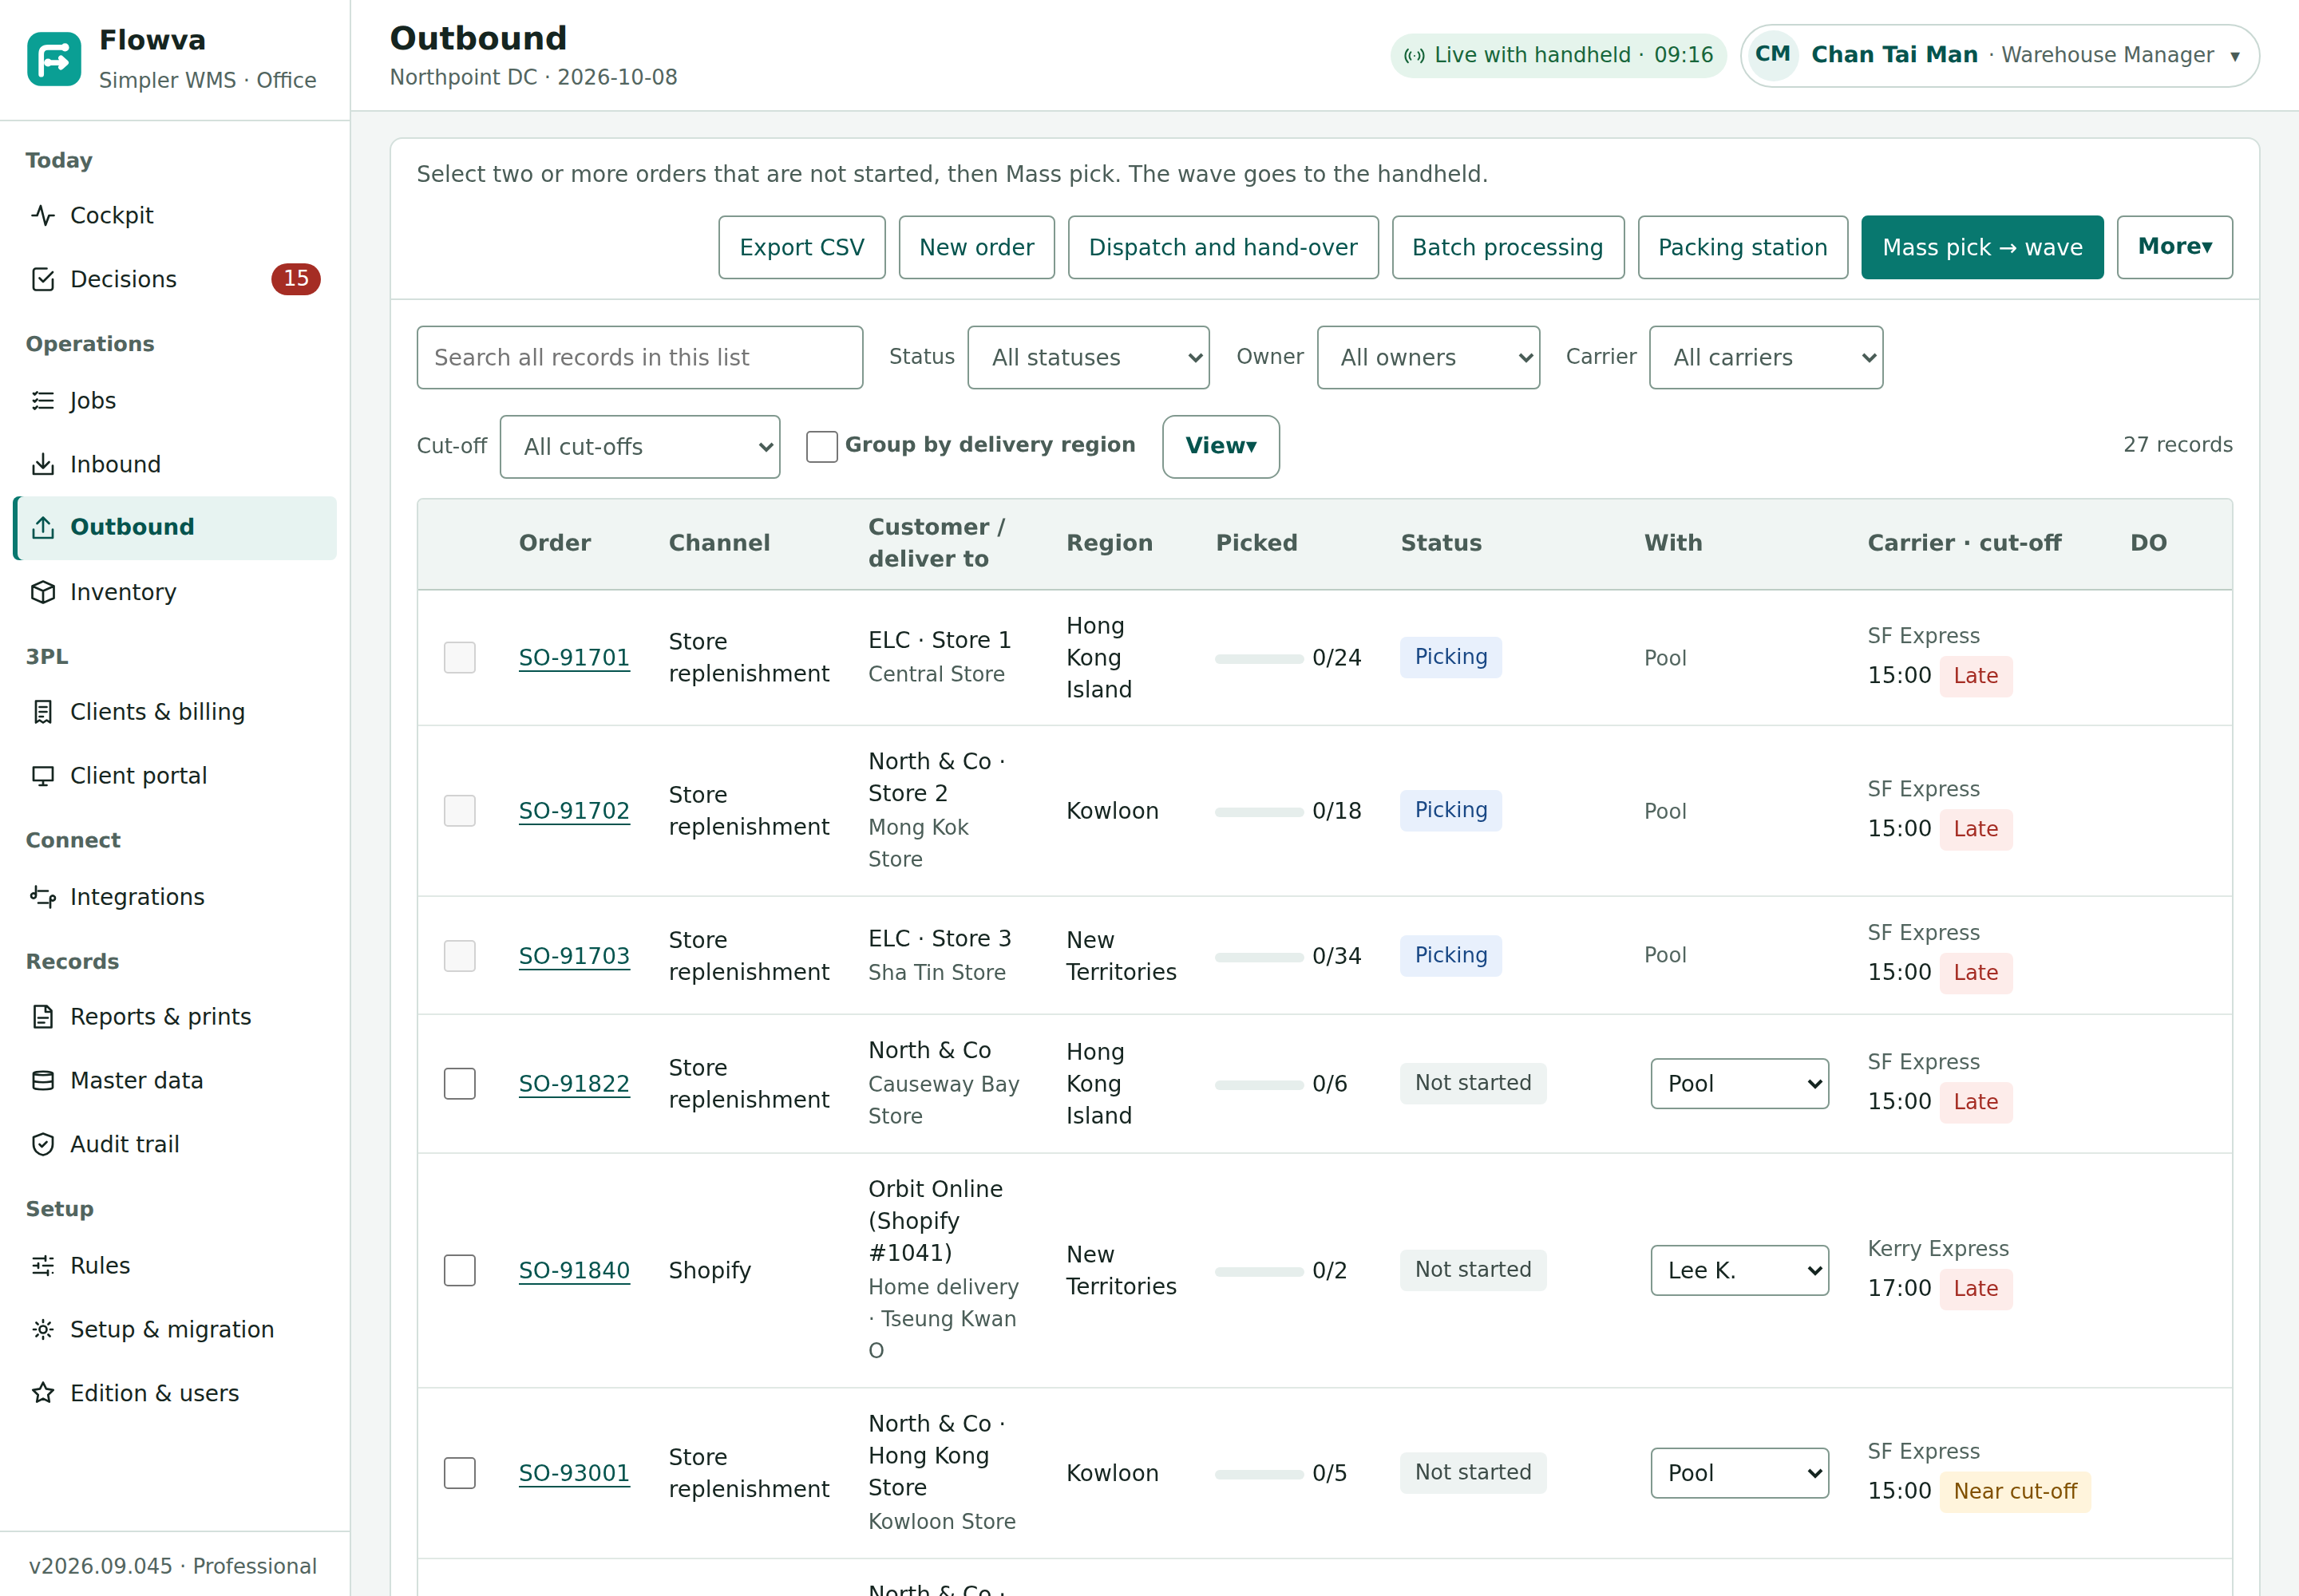The height and width of the screenshot is (1596, 2299).
Task: Click the Live with handheld status pill
Action: pos(1557,55)
